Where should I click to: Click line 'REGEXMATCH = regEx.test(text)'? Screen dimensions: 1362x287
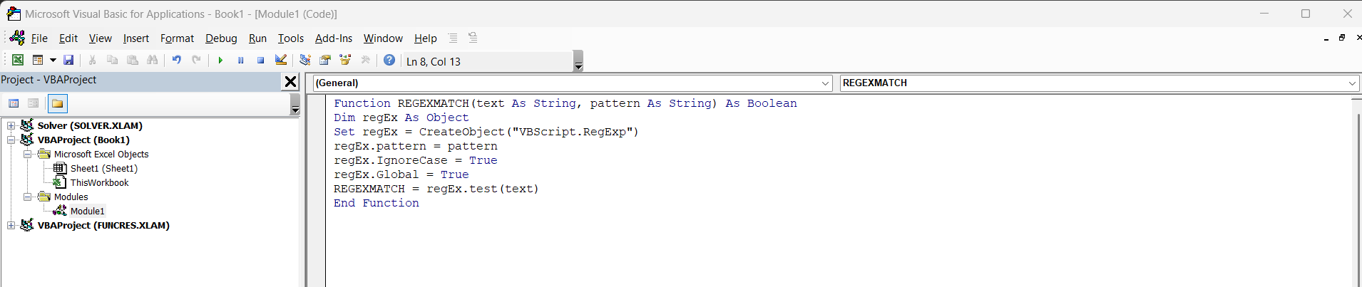point(436,189)
